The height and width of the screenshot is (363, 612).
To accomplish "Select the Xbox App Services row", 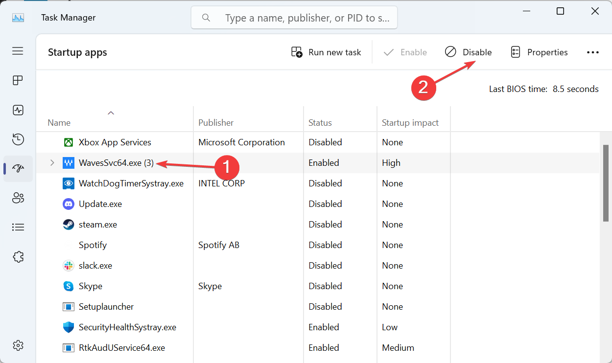I will [318, 142].
